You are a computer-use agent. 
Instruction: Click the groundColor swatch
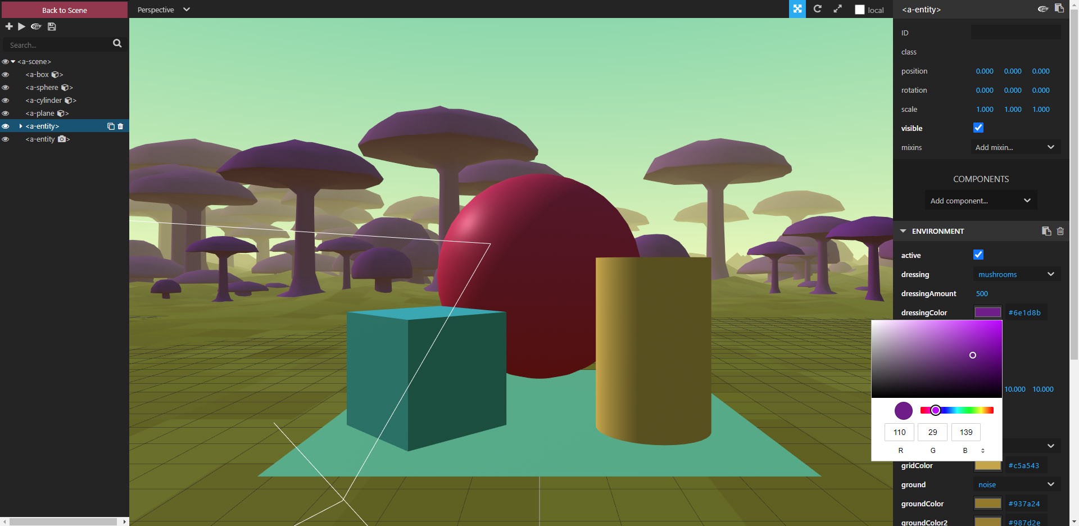click(x=987, y=504)
